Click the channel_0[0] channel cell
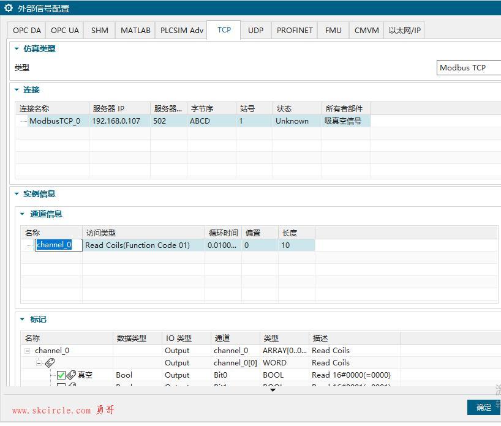This screenshot has height=426, width=501. [x=235, y=363]
